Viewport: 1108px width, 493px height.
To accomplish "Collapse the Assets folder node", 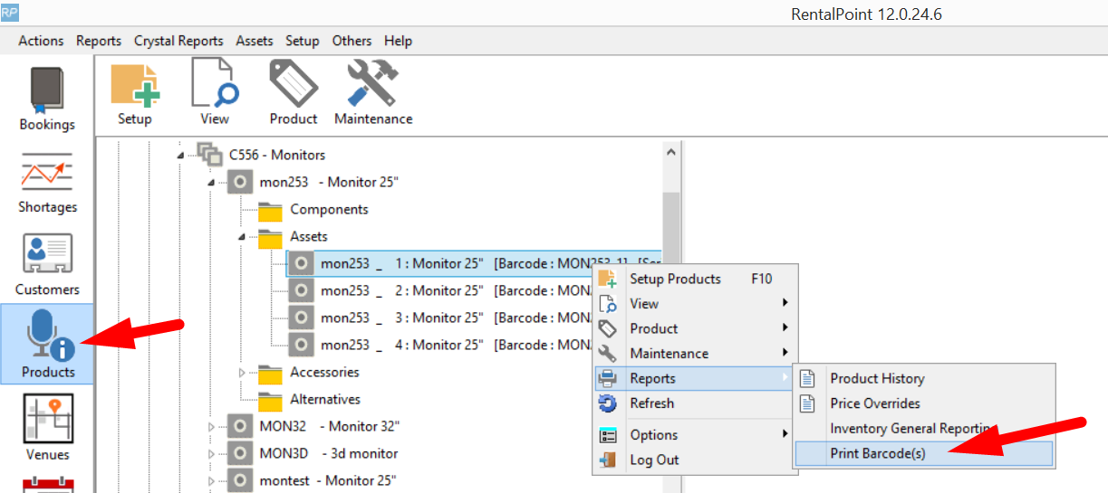I will pos(242,237).
